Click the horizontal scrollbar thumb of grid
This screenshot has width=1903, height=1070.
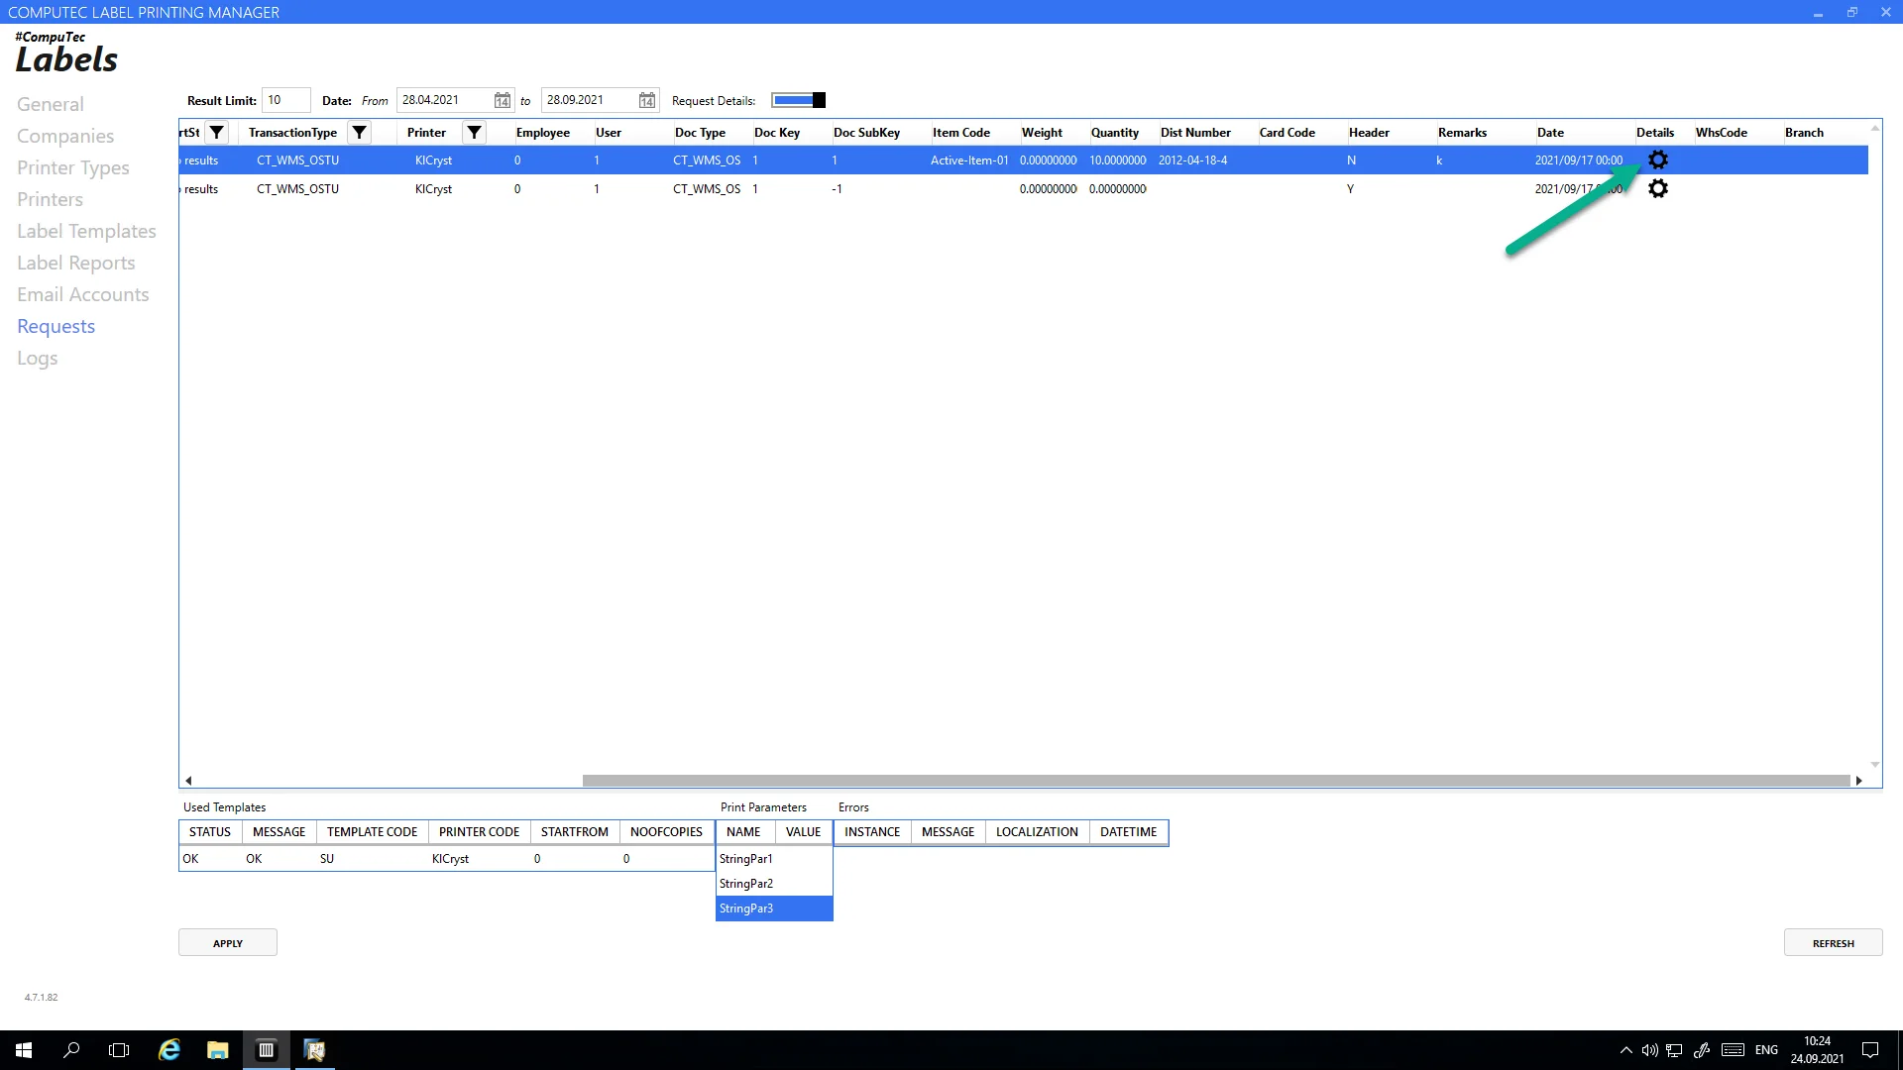pyautogui.click(x=1215, y=781)
